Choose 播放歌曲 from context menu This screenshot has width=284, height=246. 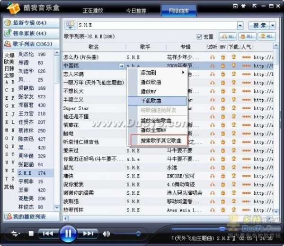158,82
